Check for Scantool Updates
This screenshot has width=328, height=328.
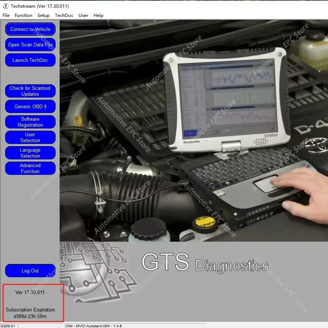[x=30, y=91]
